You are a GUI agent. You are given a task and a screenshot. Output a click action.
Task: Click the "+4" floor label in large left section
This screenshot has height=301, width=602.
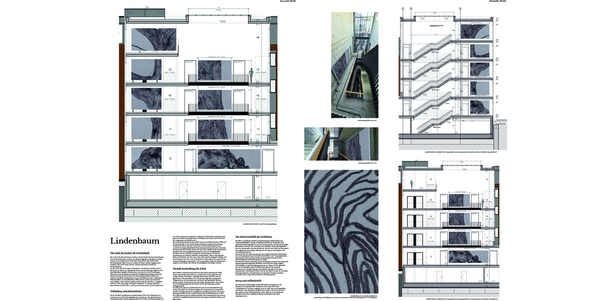pos(258,37)
